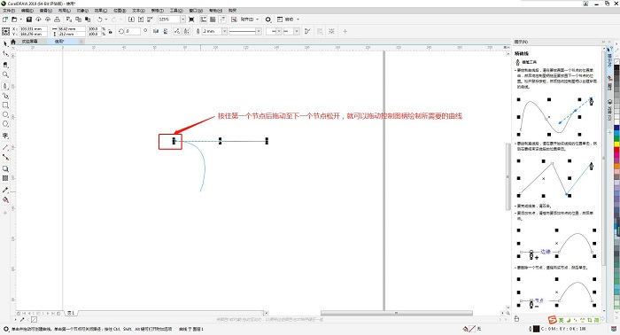Open the Edit menu
Screen dimensions: 620x335
[27, 11]
